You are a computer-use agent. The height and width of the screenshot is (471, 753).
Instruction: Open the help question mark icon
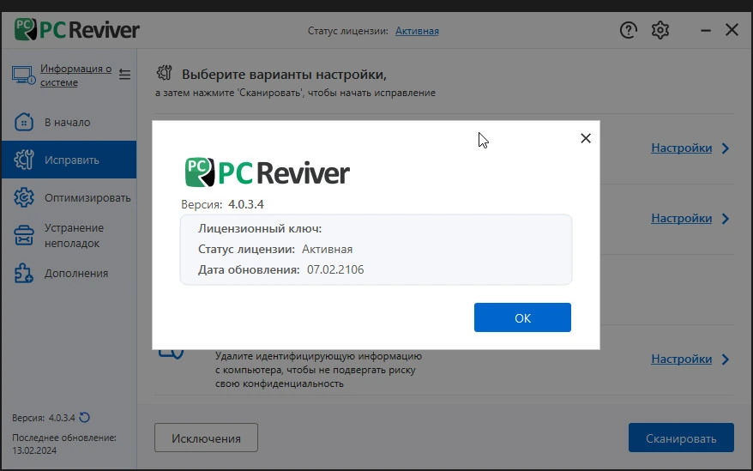(628, 30)
